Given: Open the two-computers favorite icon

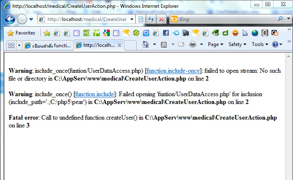Looking at the screenshot, I should 186,33.
